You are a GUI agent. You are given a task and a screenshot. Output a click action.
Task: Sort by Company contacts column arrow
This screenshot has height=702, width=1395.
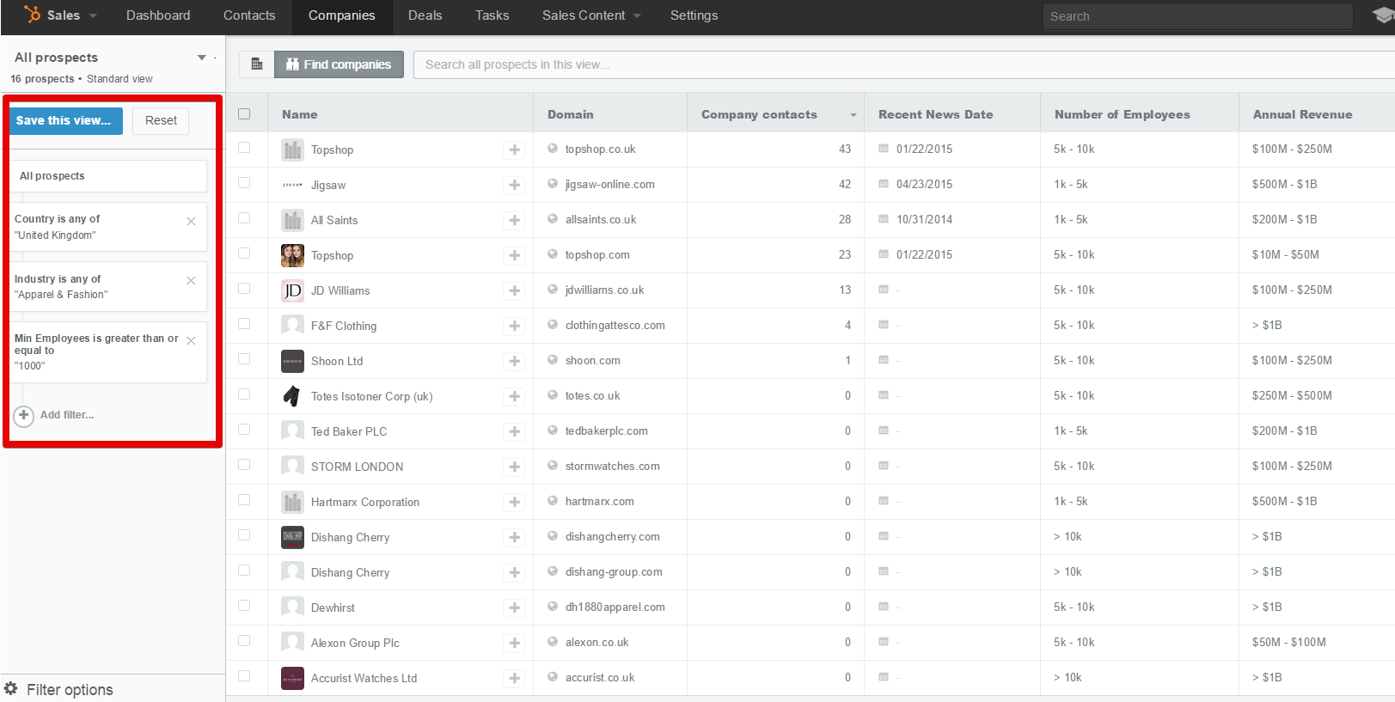coord(853,115)
